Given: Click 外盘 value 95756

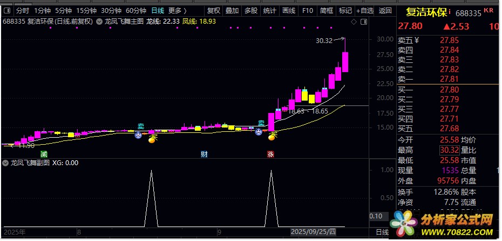Looking at the screenshot, I should (x=448, y=181).
